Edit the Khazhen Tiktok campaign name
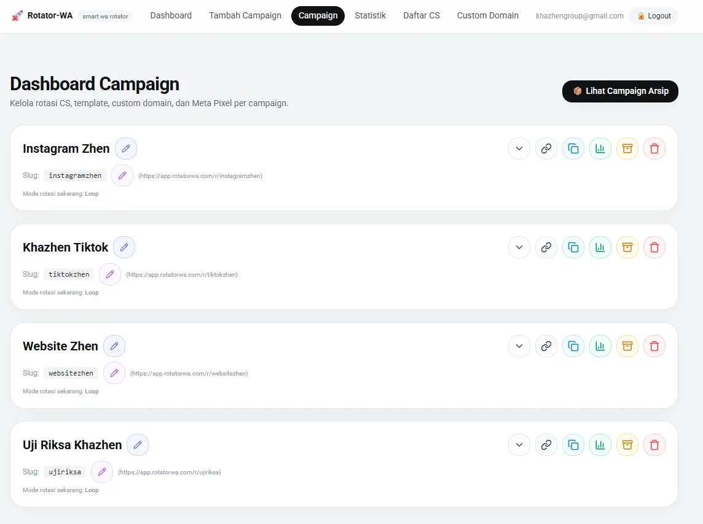This screenshot has height=524, width=703. click(x=124, y=247)
